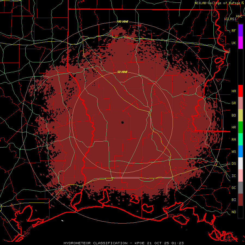The height and width of the screenshot is (245, 245).
Task: Click the RF legend label
Action: pos(234,30)
